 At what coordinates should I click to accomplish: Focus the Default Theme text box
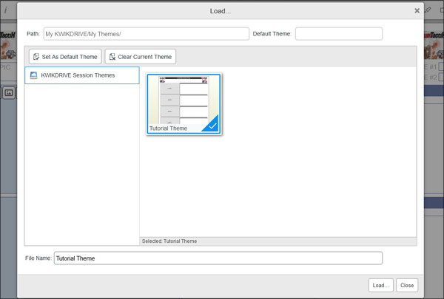click(x=339, y=34)
